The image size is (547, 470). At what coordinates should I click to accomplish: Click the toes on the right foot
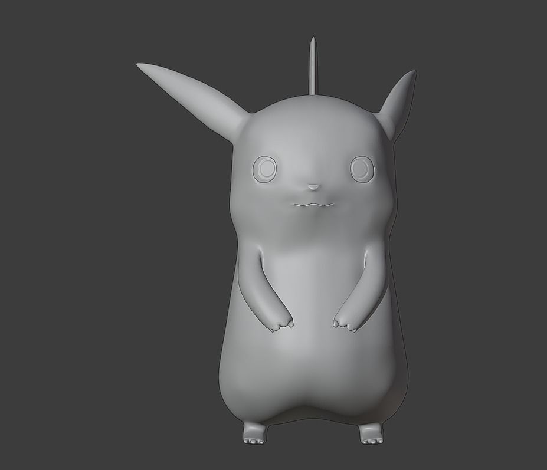[x=372, y=442]
